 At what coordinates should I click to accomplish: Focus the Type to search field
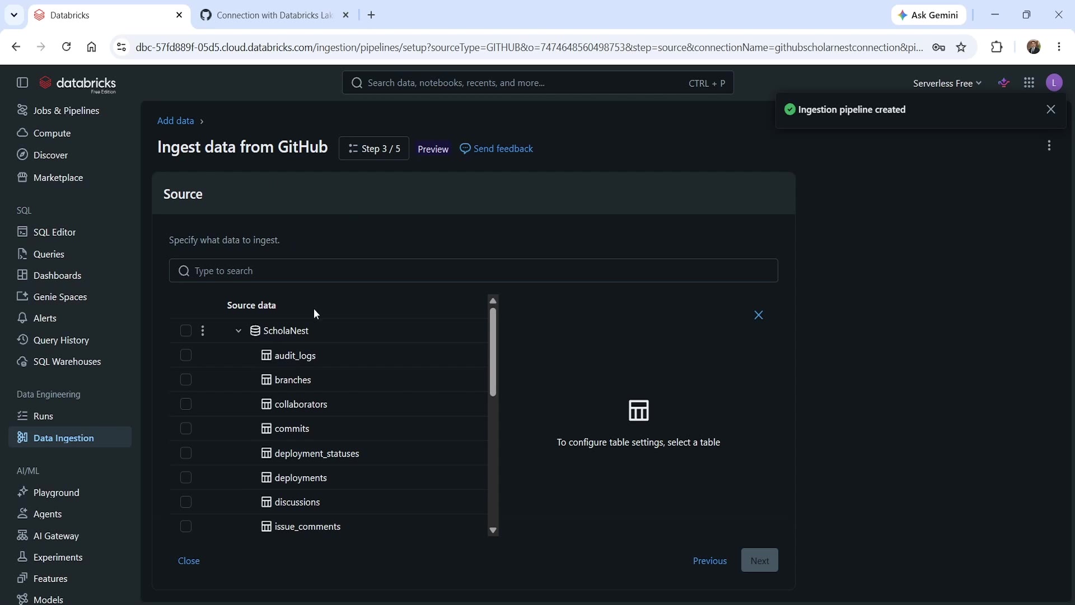point(474,271)
